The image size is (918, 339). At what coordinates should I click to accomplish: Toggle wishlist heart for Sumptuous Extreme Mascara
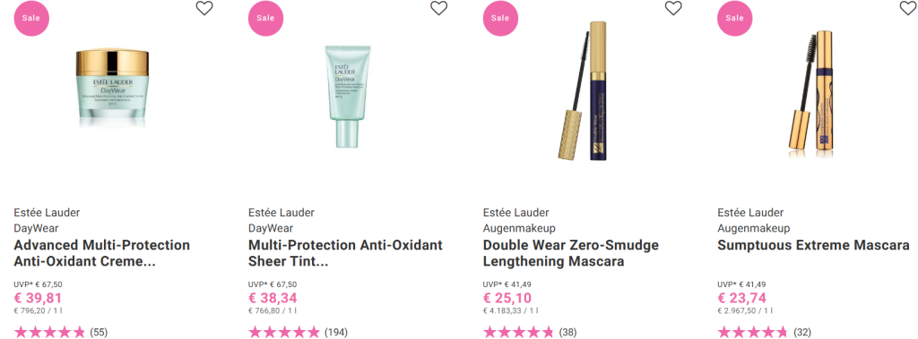[908, 8]
